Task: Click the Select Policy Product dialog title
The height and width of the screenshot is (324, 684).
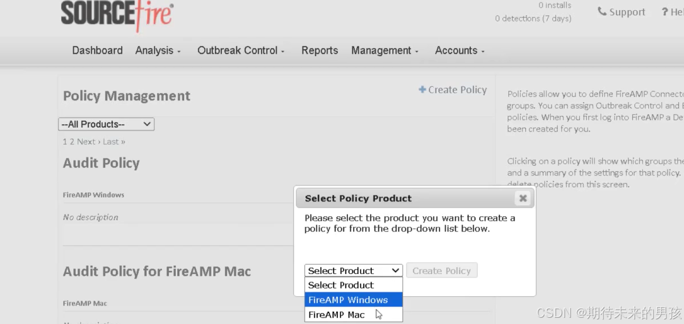Action: [x=358, y=198]
